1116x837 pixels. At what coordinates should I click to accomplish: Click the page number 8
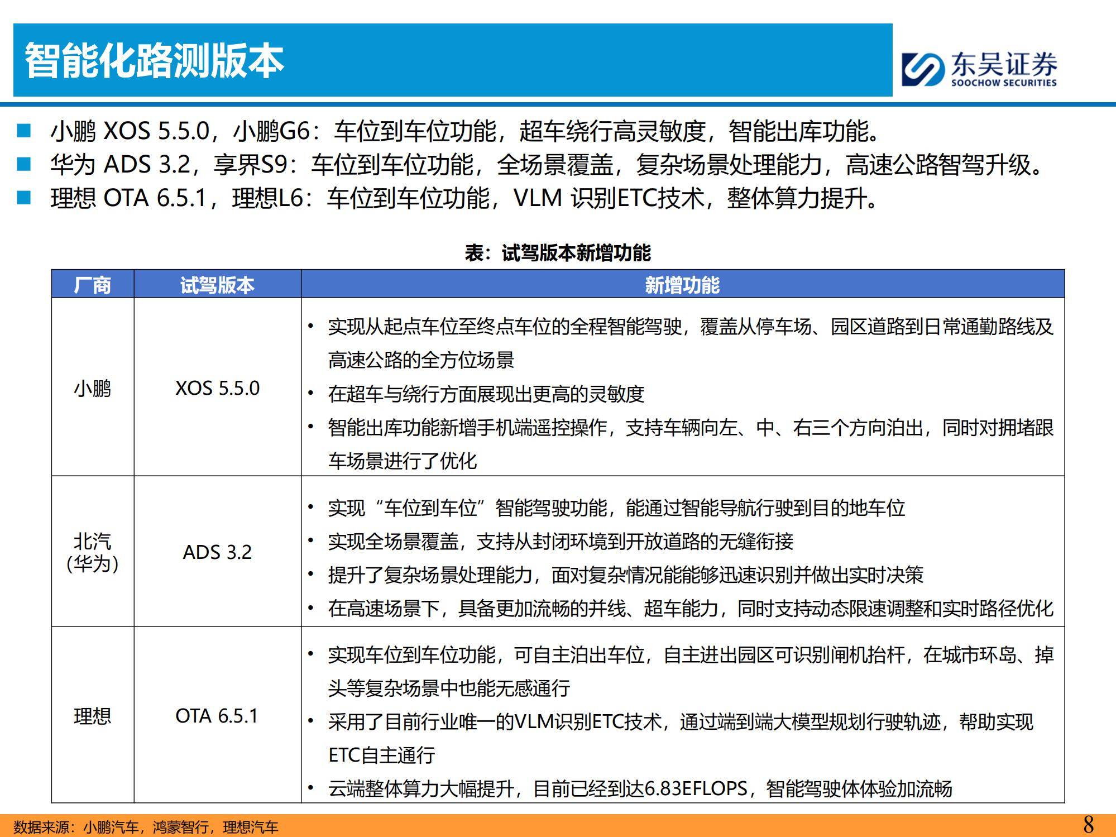[1088, 825]
